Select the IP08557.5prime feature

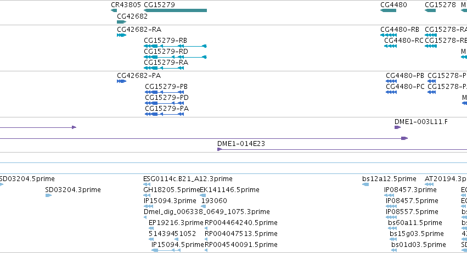(x=391, y=217)
